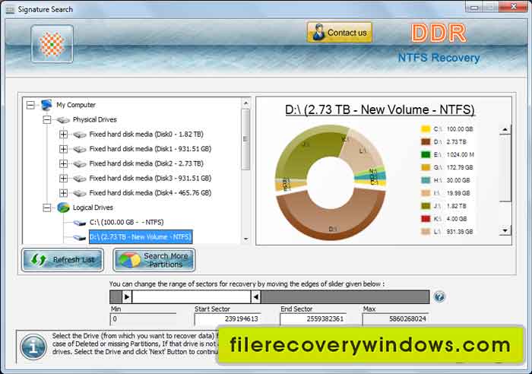Click drive icon beside Disk2 entry
This screenshot has width=532, height=374.
79,164
